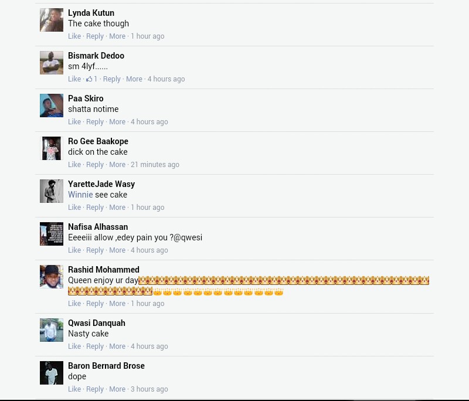Open the thumbs-up like count on Bismark Dedoo's comment
The image size is (469, 401).
[x=92, y=79]
